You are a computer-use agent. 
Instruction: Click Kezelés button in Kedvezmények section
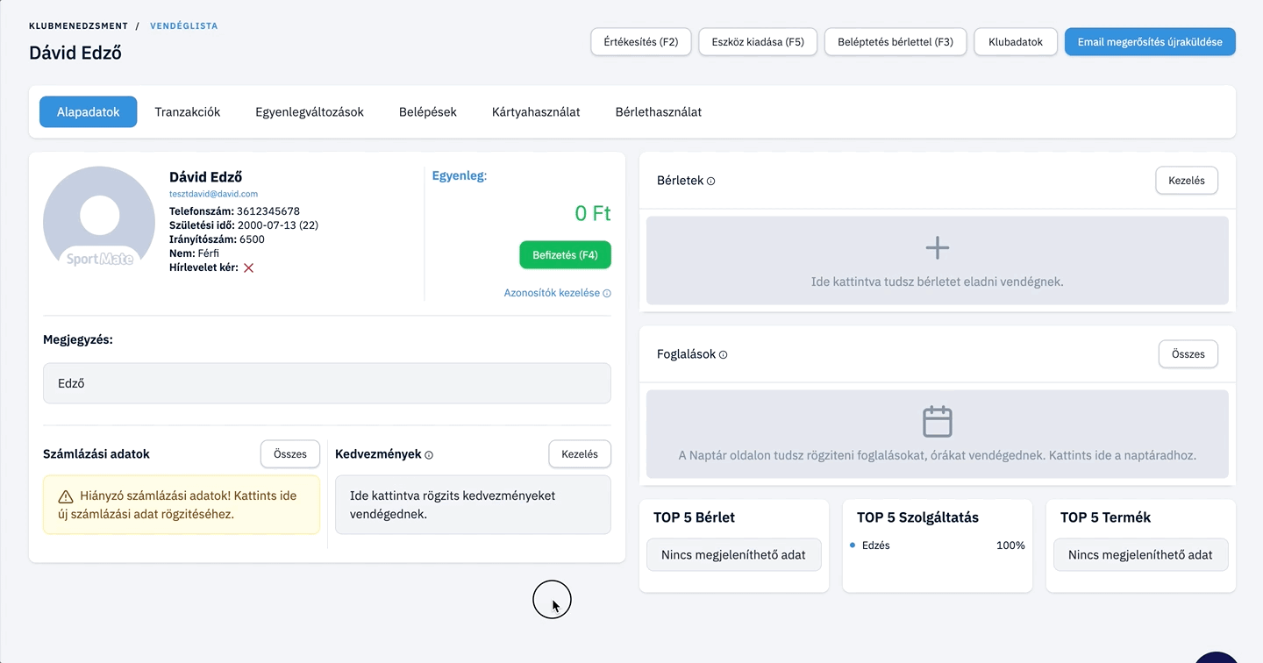[580, 454]
